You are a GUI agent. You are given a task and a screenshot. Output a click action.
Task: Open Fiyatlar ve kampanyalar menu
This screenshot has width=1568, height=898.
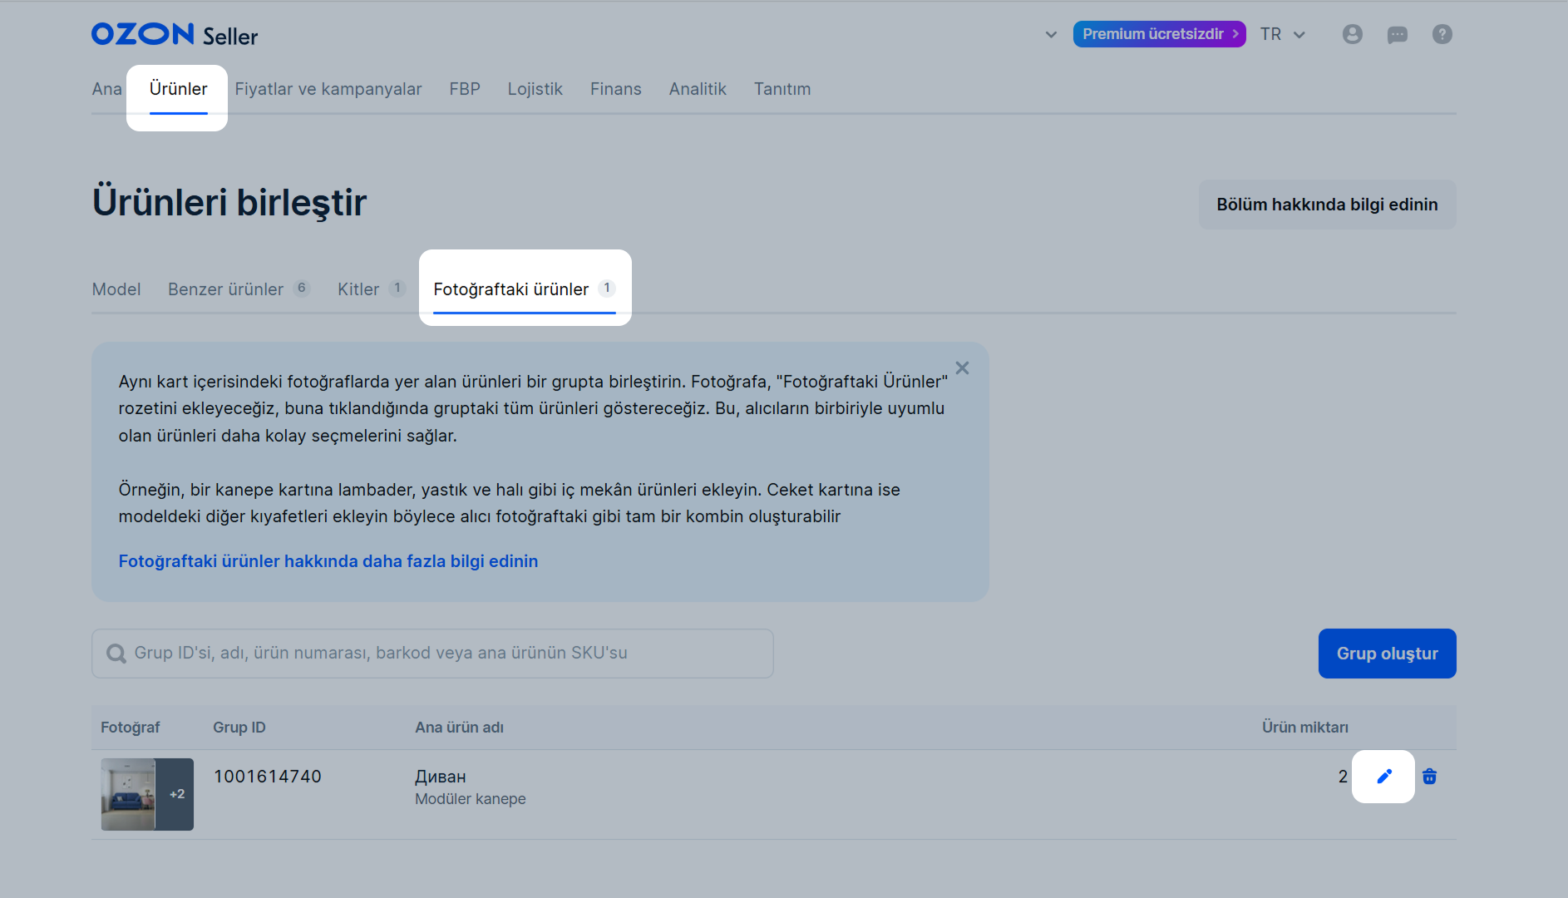click(x=328, y=89)
